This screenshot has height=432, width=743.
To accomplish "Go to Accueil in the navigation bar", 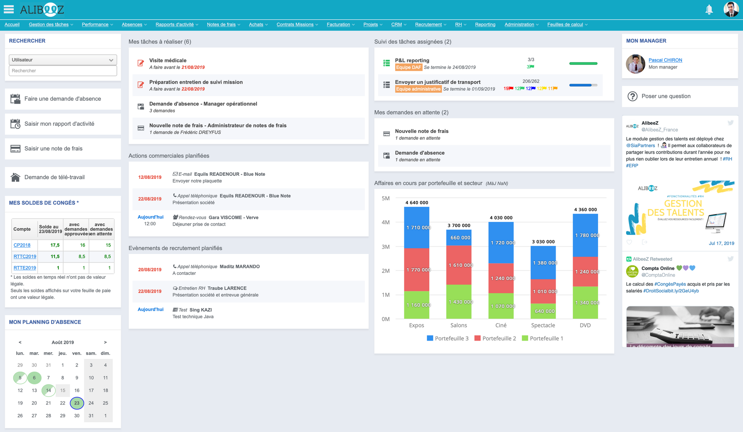I will tap(12, 24).
